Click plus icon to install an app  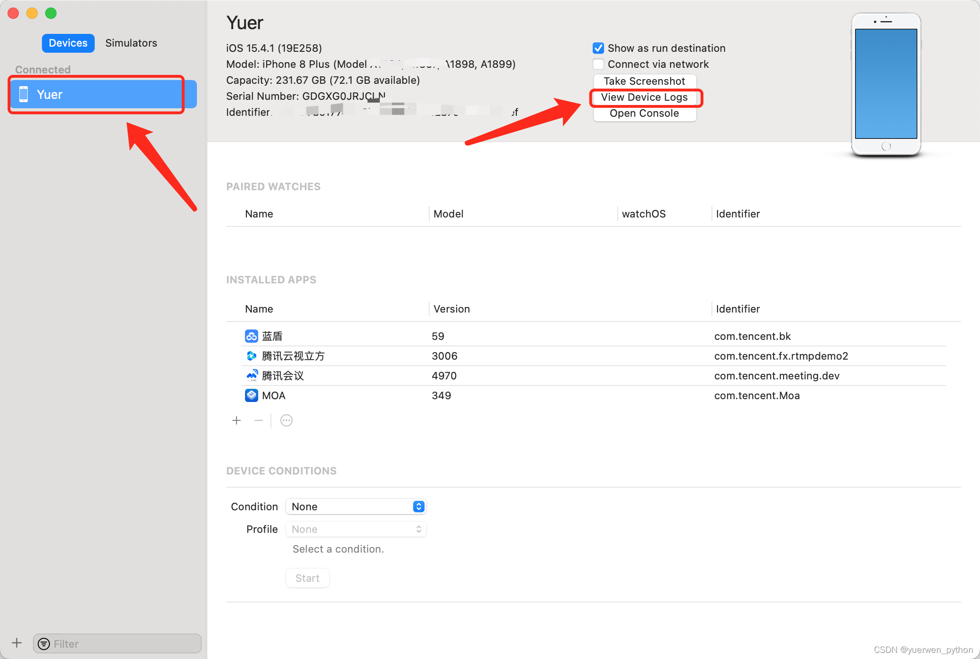[236, 420]
